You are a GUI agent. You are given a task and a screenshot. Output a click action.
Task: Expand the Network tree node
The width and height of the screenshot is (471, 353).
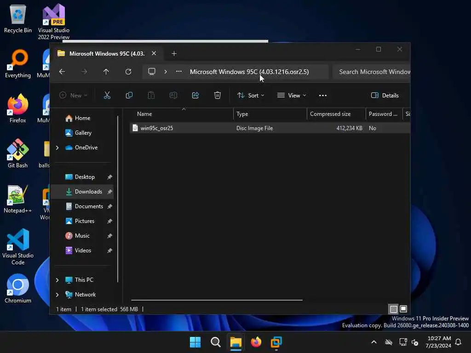click(x=57, y=295)
